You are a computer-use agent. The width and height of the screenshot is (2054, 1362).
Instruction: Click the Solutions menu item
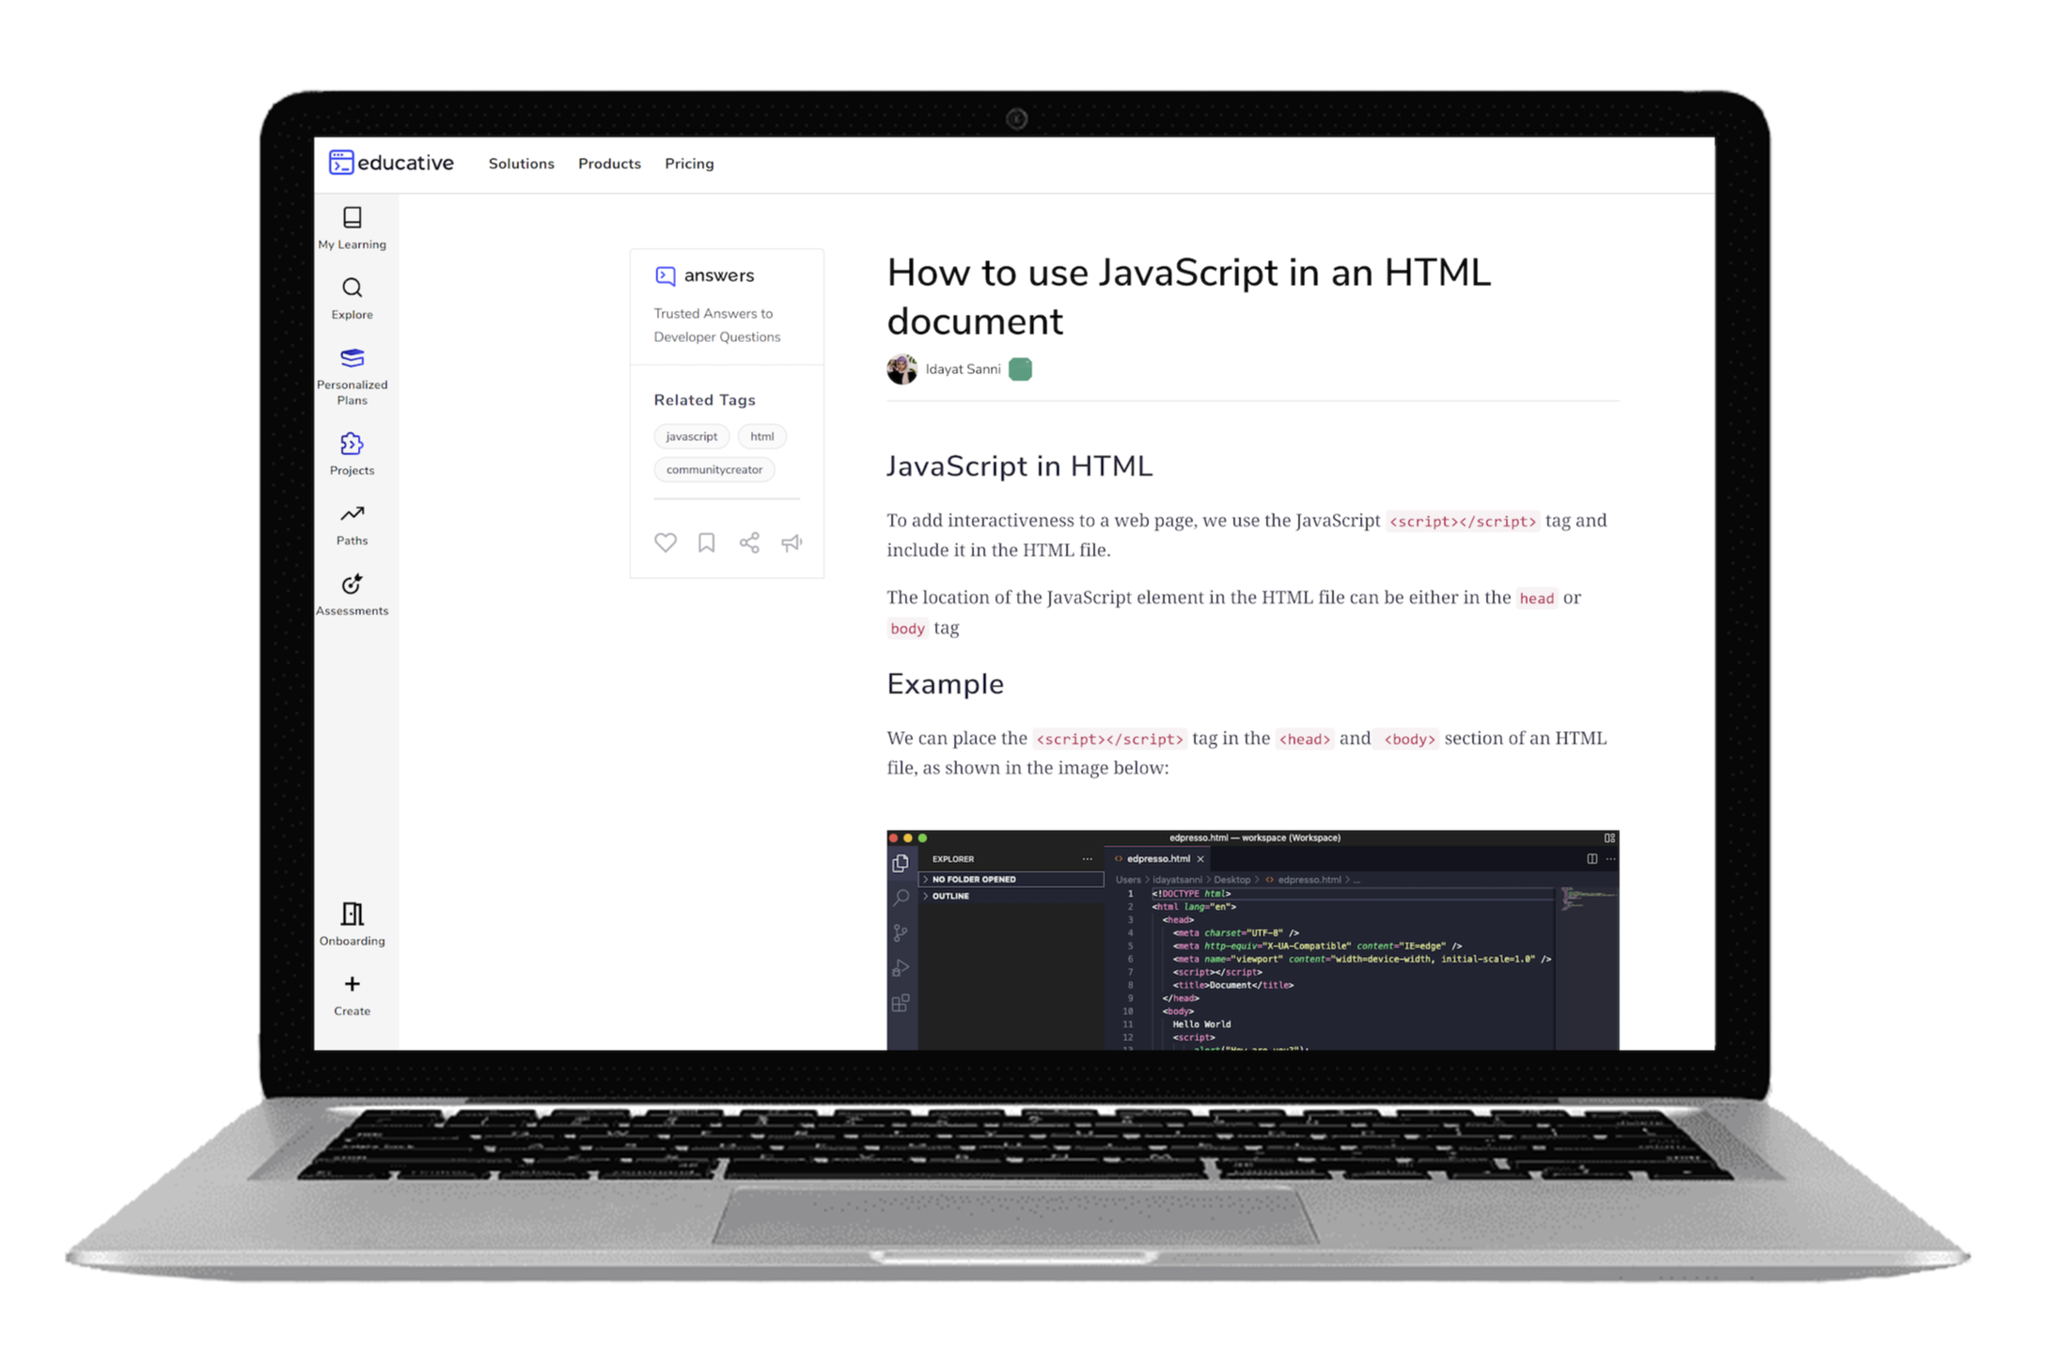tap(522, 163)
